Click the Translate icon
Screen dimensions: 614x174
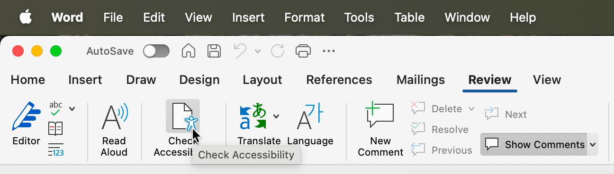pyautogui.click(x=253, y=116)
